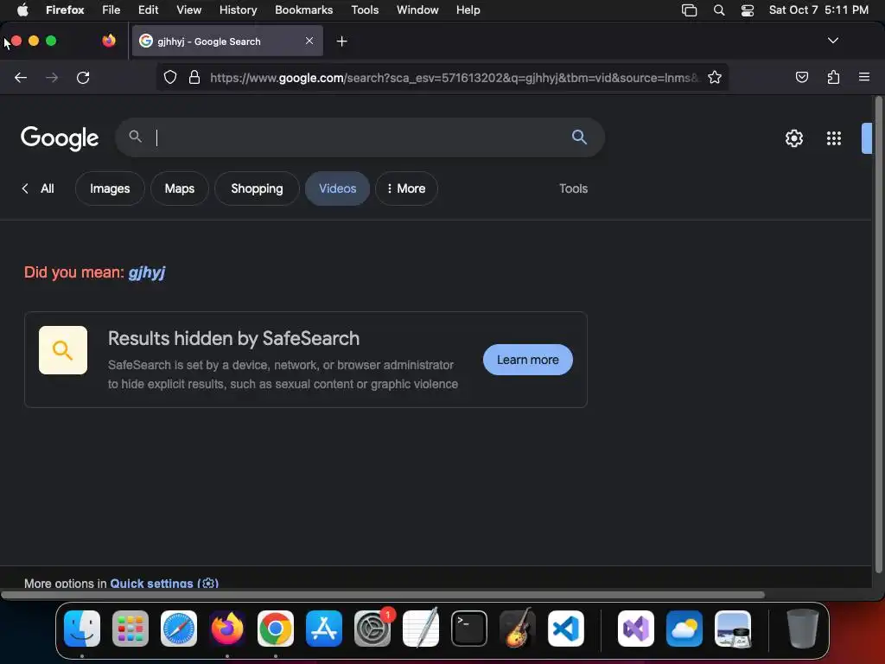Open the View menu

(x=188, y=10)
